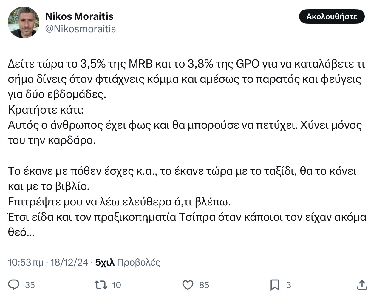Viewport: 371px width, 296px height.
Task: Click the 18/12/24 date
Action: pyautogui.click(x=69, y=262)
